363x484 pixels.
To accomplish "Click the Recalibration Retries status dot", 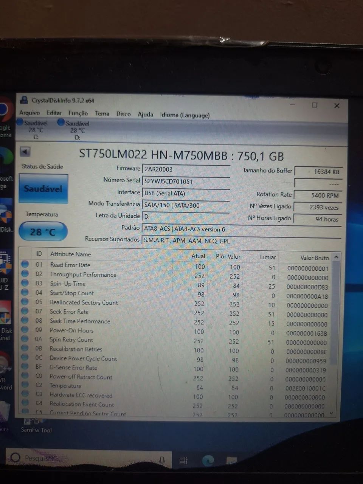I will pos(25,348).
